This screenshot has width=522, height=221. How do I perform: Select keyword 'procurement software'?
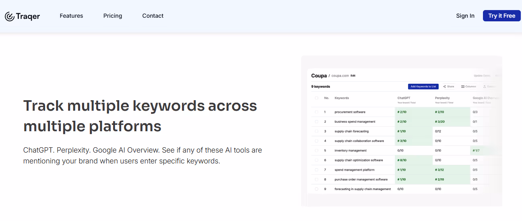click(350, 112)
